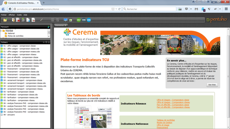The image size is (230, 129).
Task: Open Offre et Usages - Comparaison réseau link
Action: tap(173, 102)
